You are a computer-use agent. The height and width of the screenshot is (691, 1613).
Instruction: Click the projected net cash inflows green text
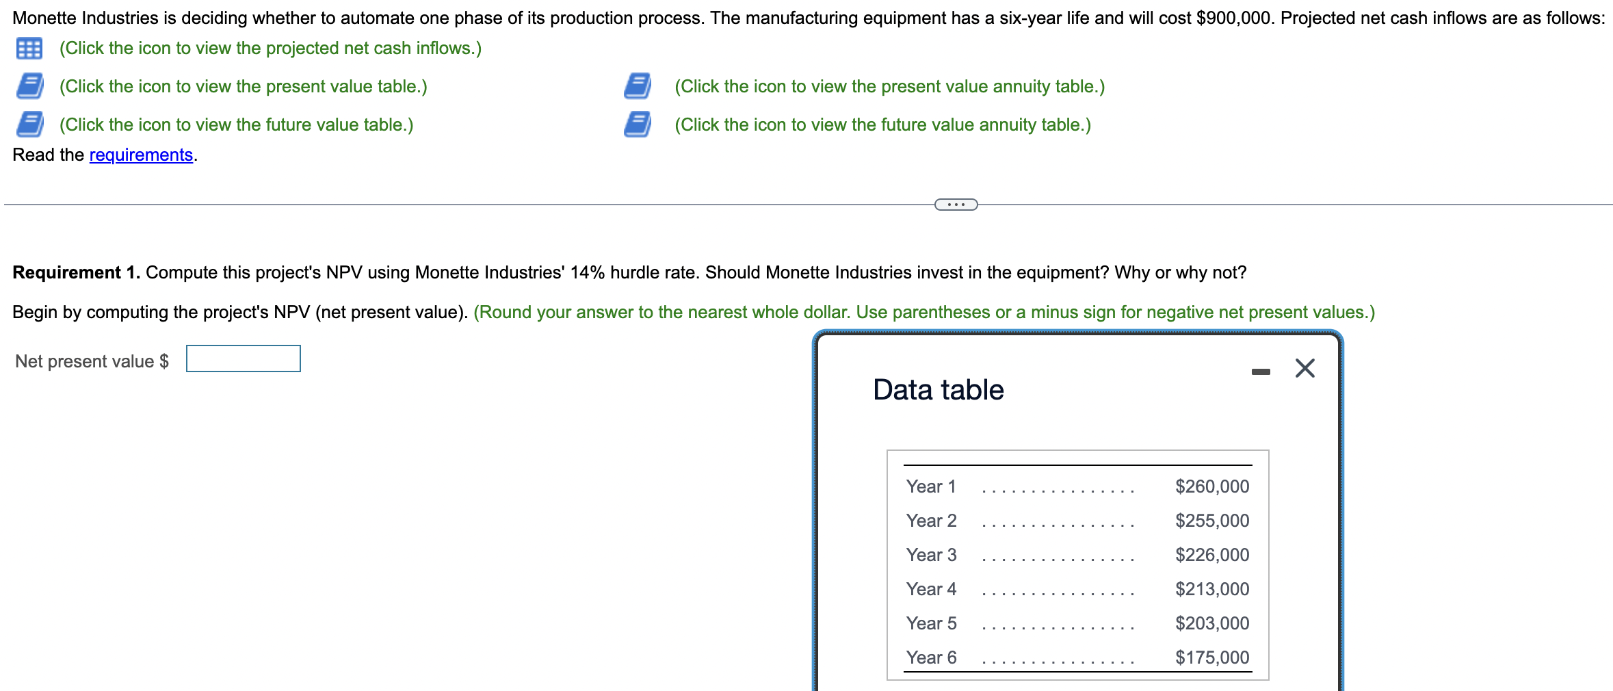pyautogui.click(x=270, y=48)
